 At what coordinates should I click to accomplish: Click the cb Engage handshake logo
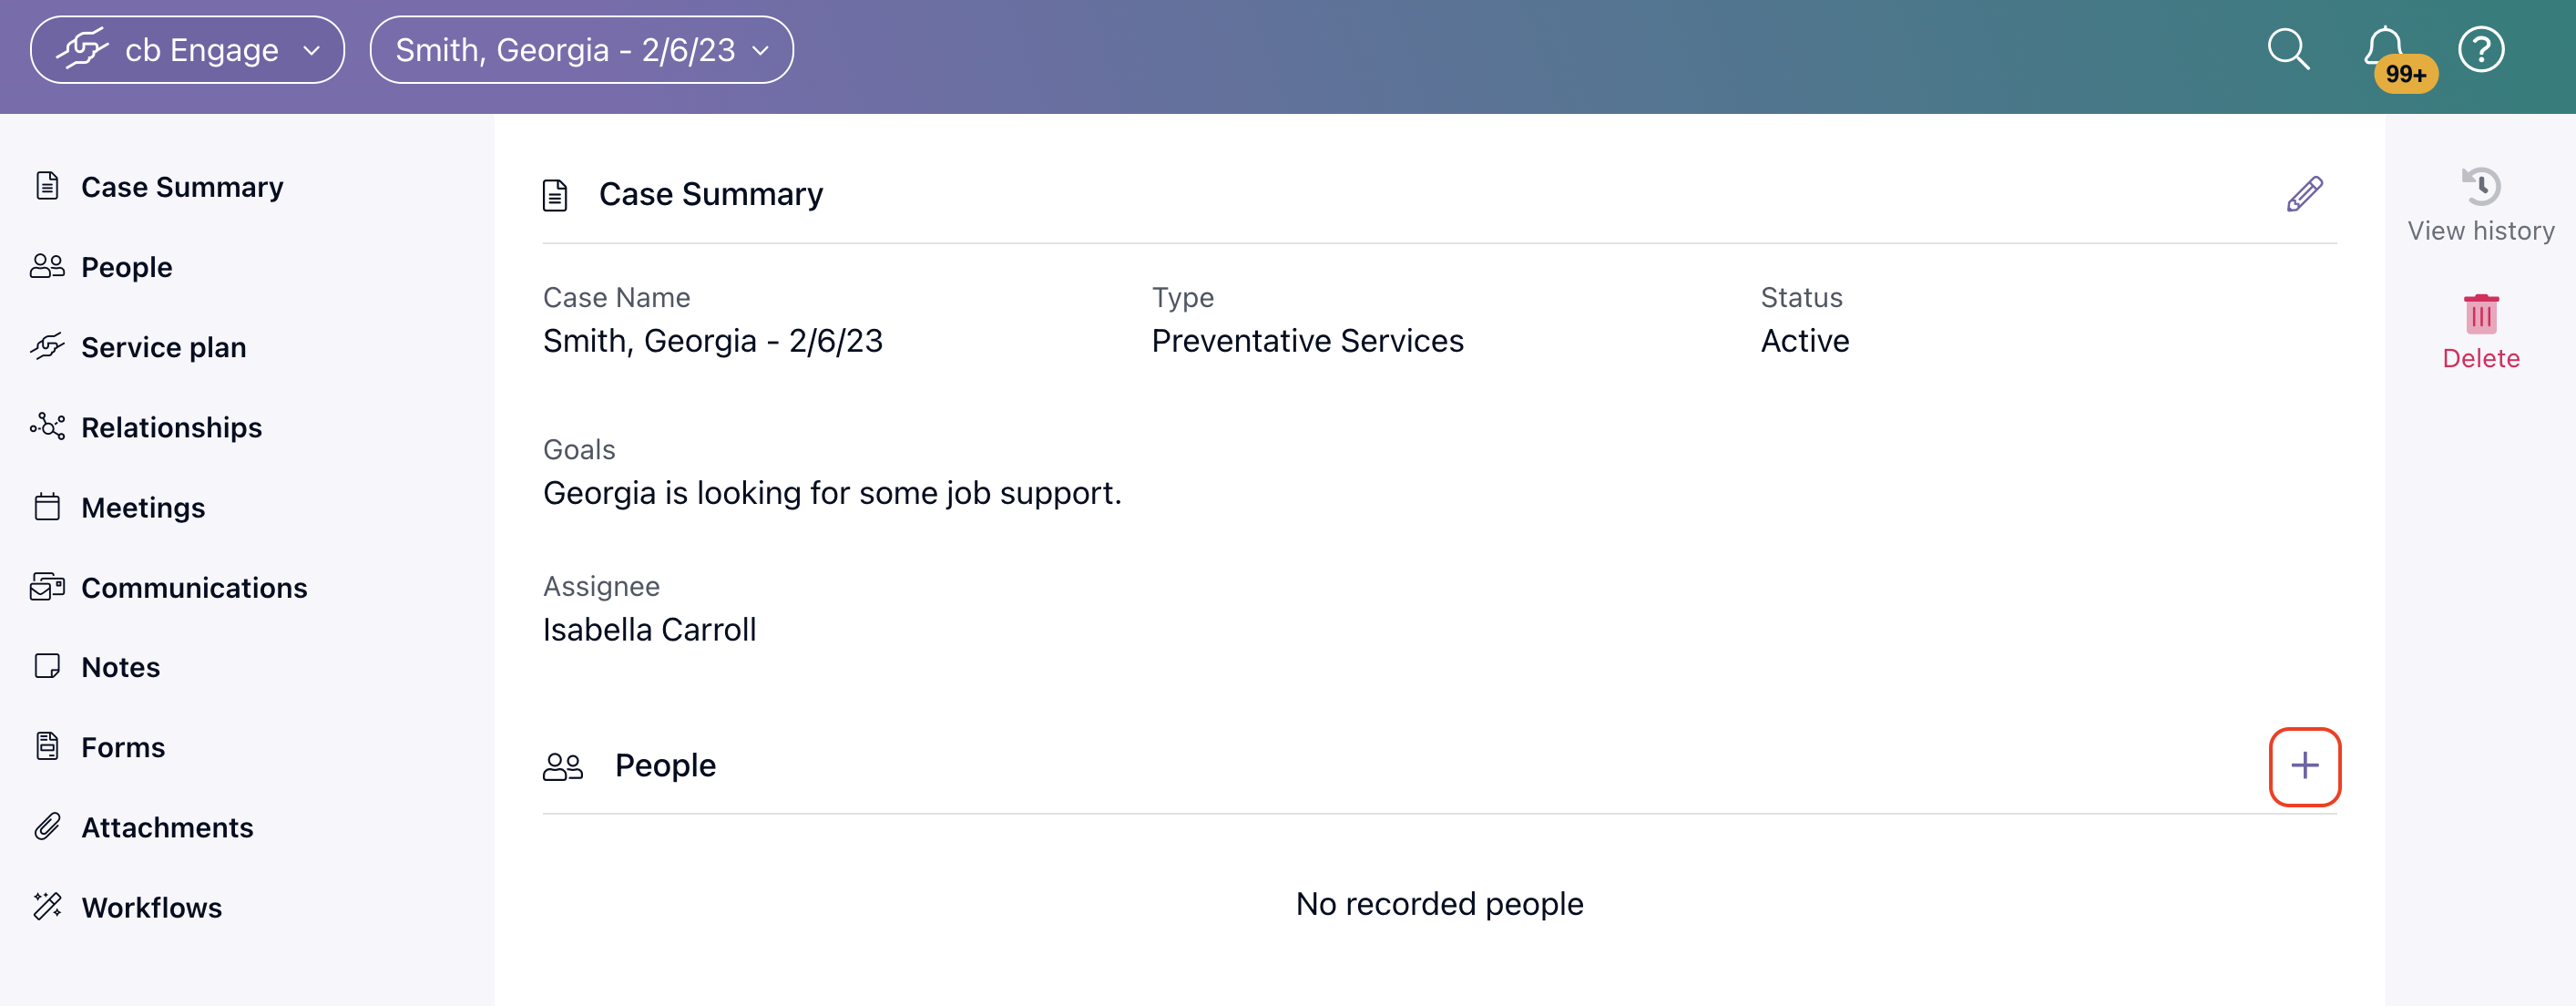[x=82, y=49]
